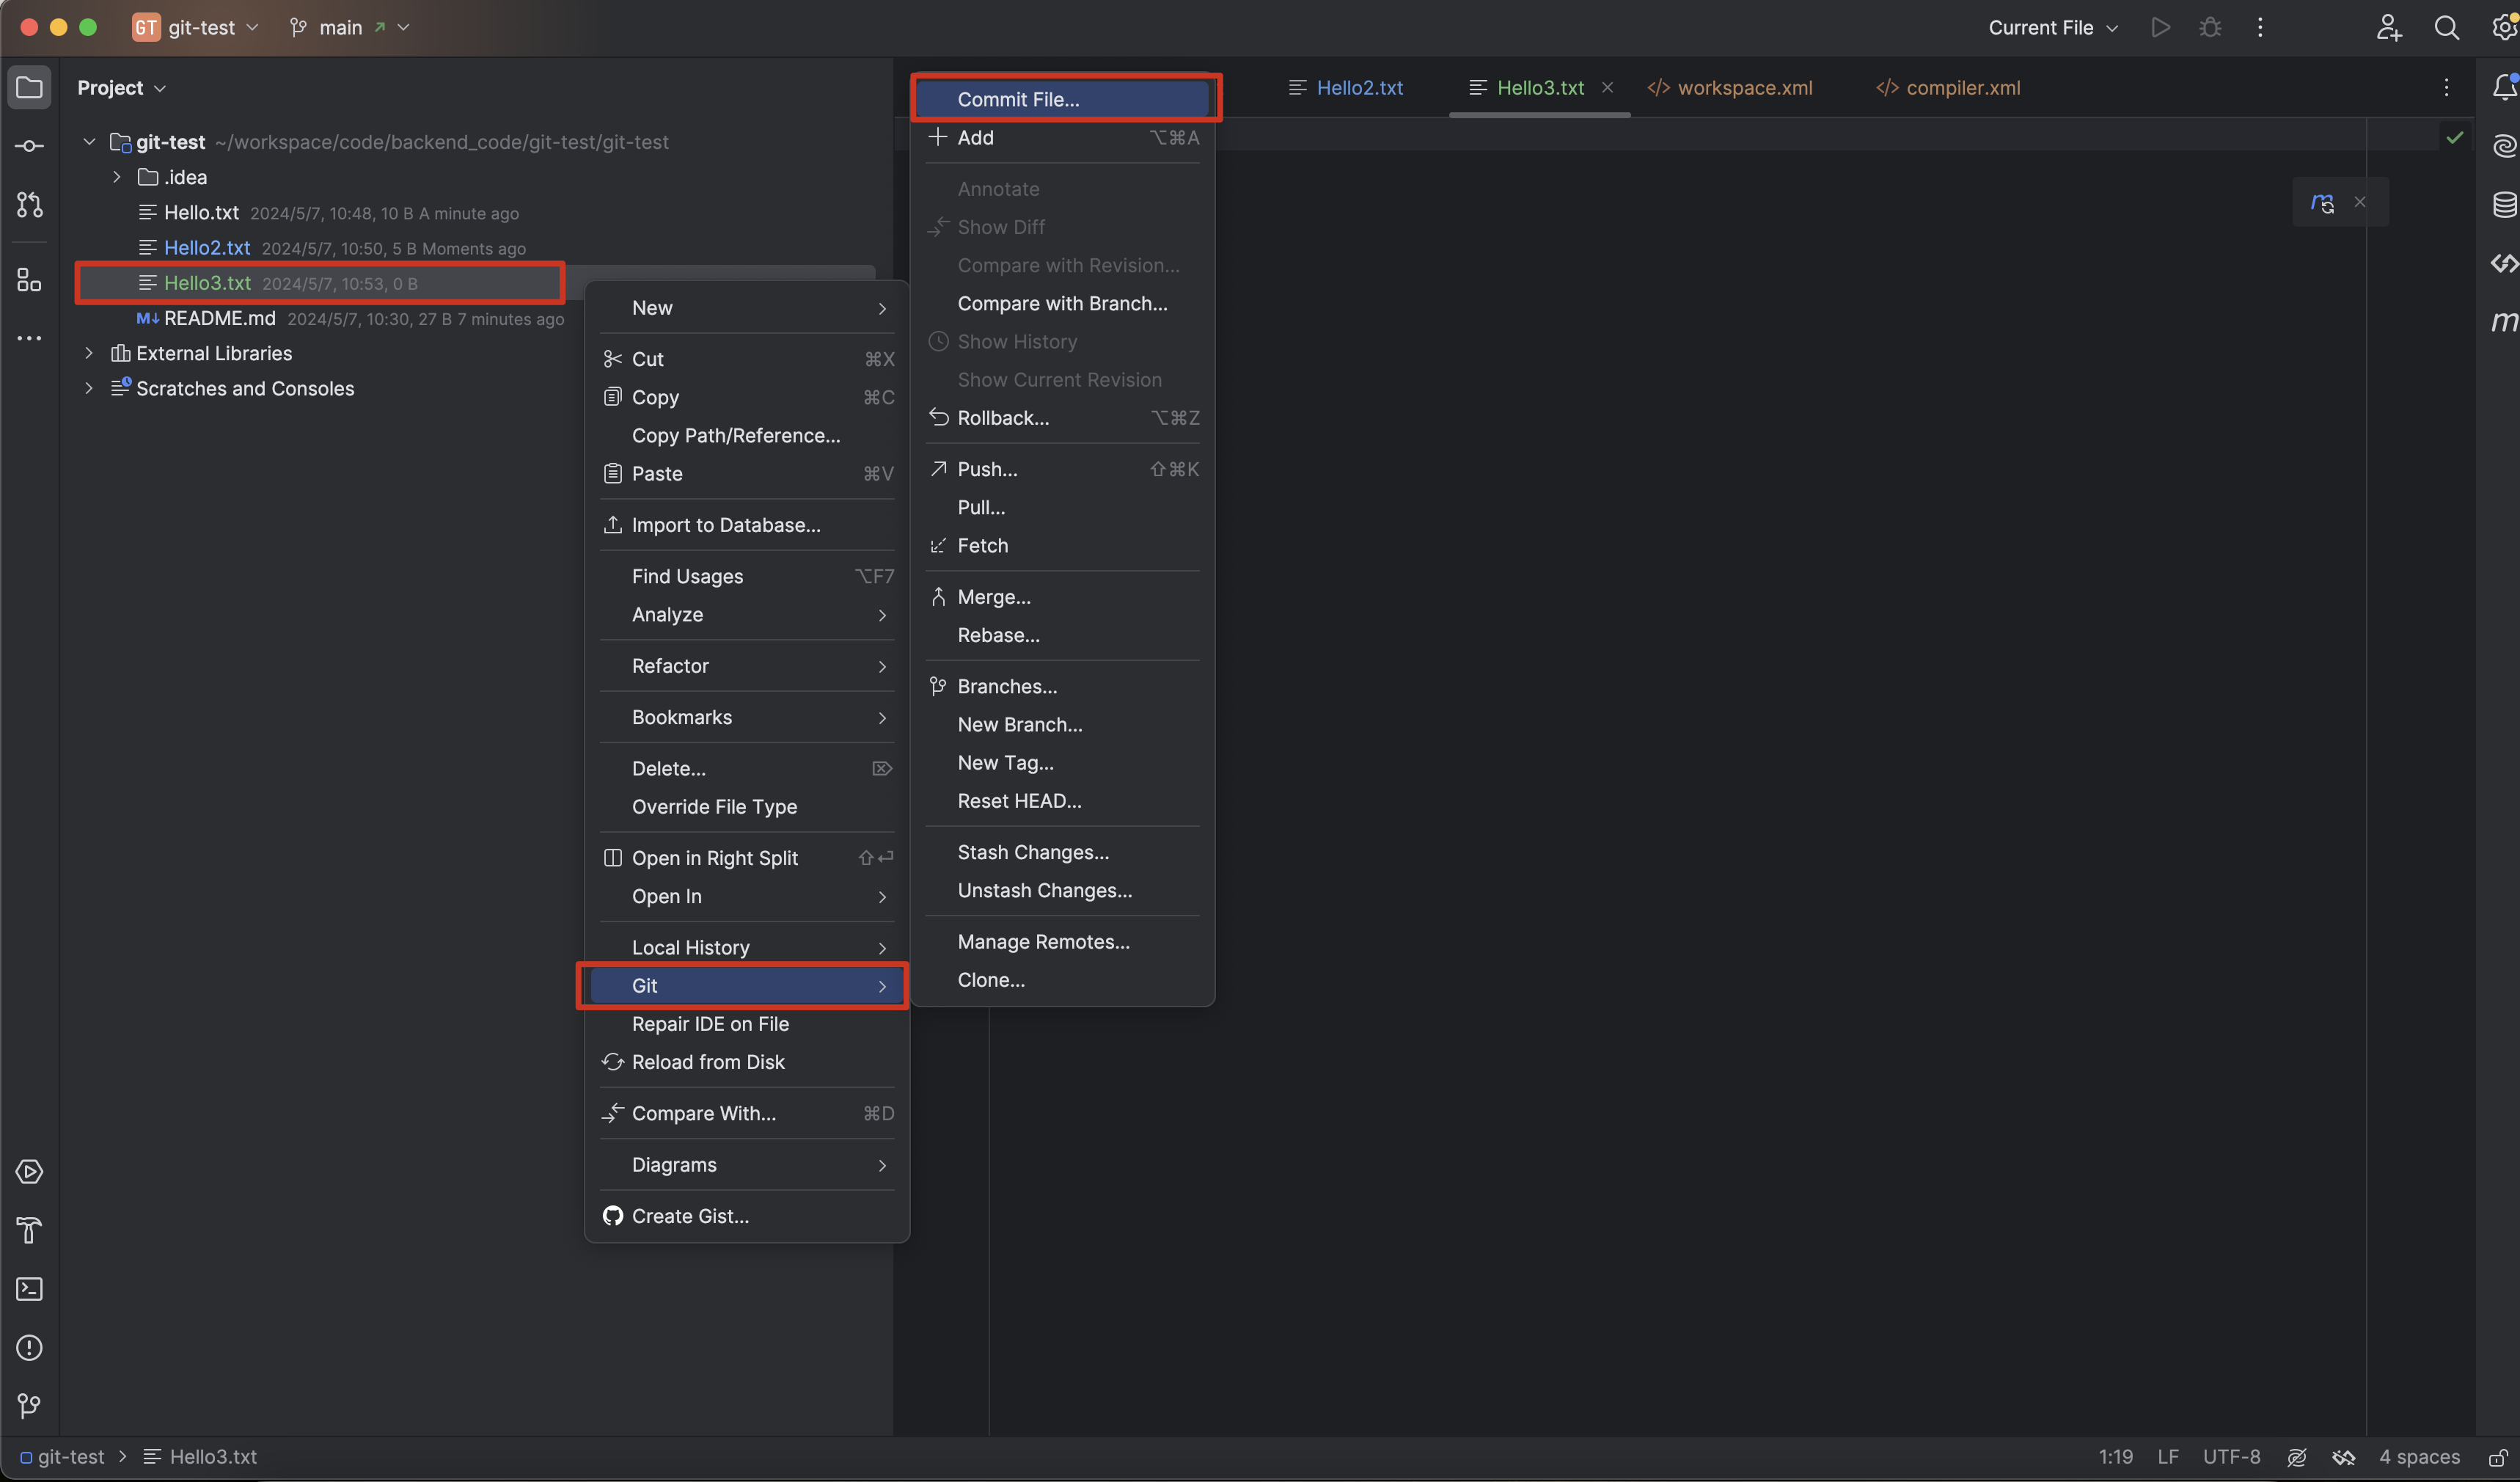Open the Terminal tool window

[29, 1289]
